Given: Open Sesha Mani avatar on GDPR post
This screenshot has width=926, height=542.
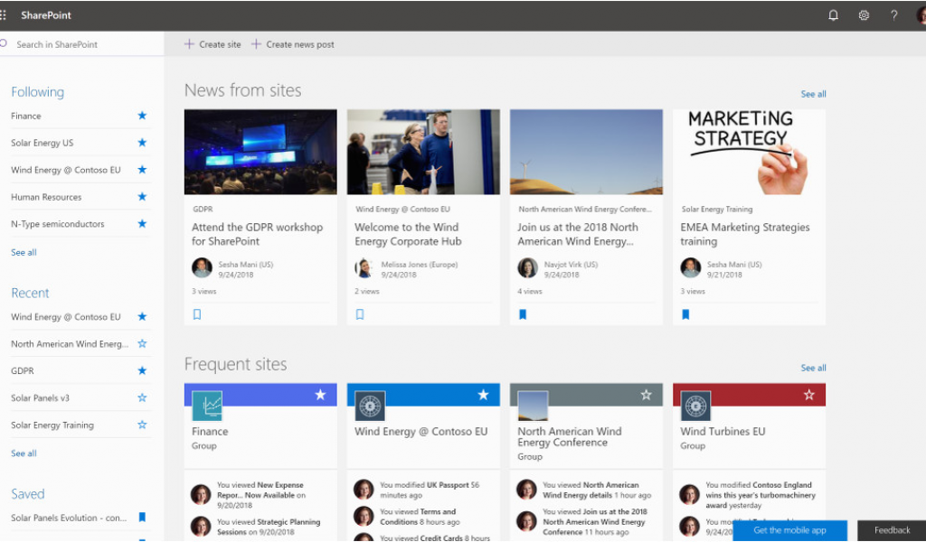Looking at the screenshot, I should [202, 267].
